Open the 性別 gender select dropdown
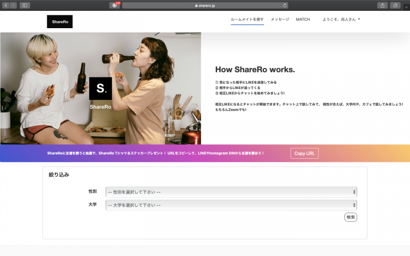The height and width of the screenshot is (256, 410). [231, 192]
